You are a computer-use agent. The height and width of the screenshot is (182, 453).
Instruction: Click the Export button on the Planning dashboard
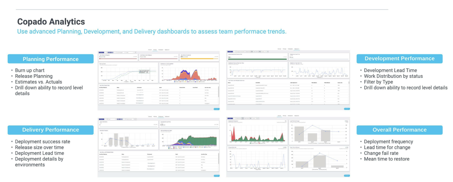pos(217,109)
